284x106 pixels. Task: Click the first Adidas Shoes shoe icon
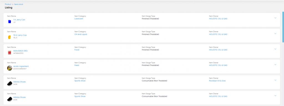pos(10,83)
